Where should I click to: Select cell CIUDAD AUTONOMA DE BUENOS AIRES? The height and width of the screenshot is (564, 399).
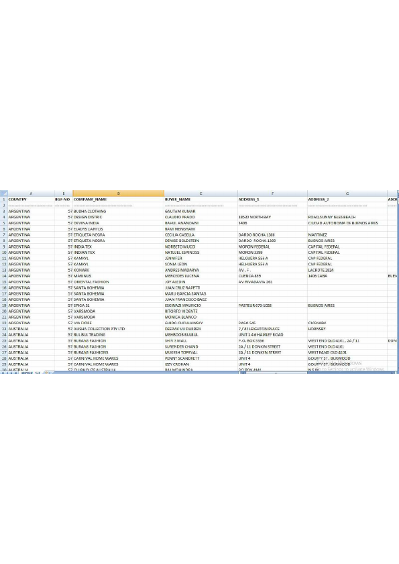click(x=347, y=223)
